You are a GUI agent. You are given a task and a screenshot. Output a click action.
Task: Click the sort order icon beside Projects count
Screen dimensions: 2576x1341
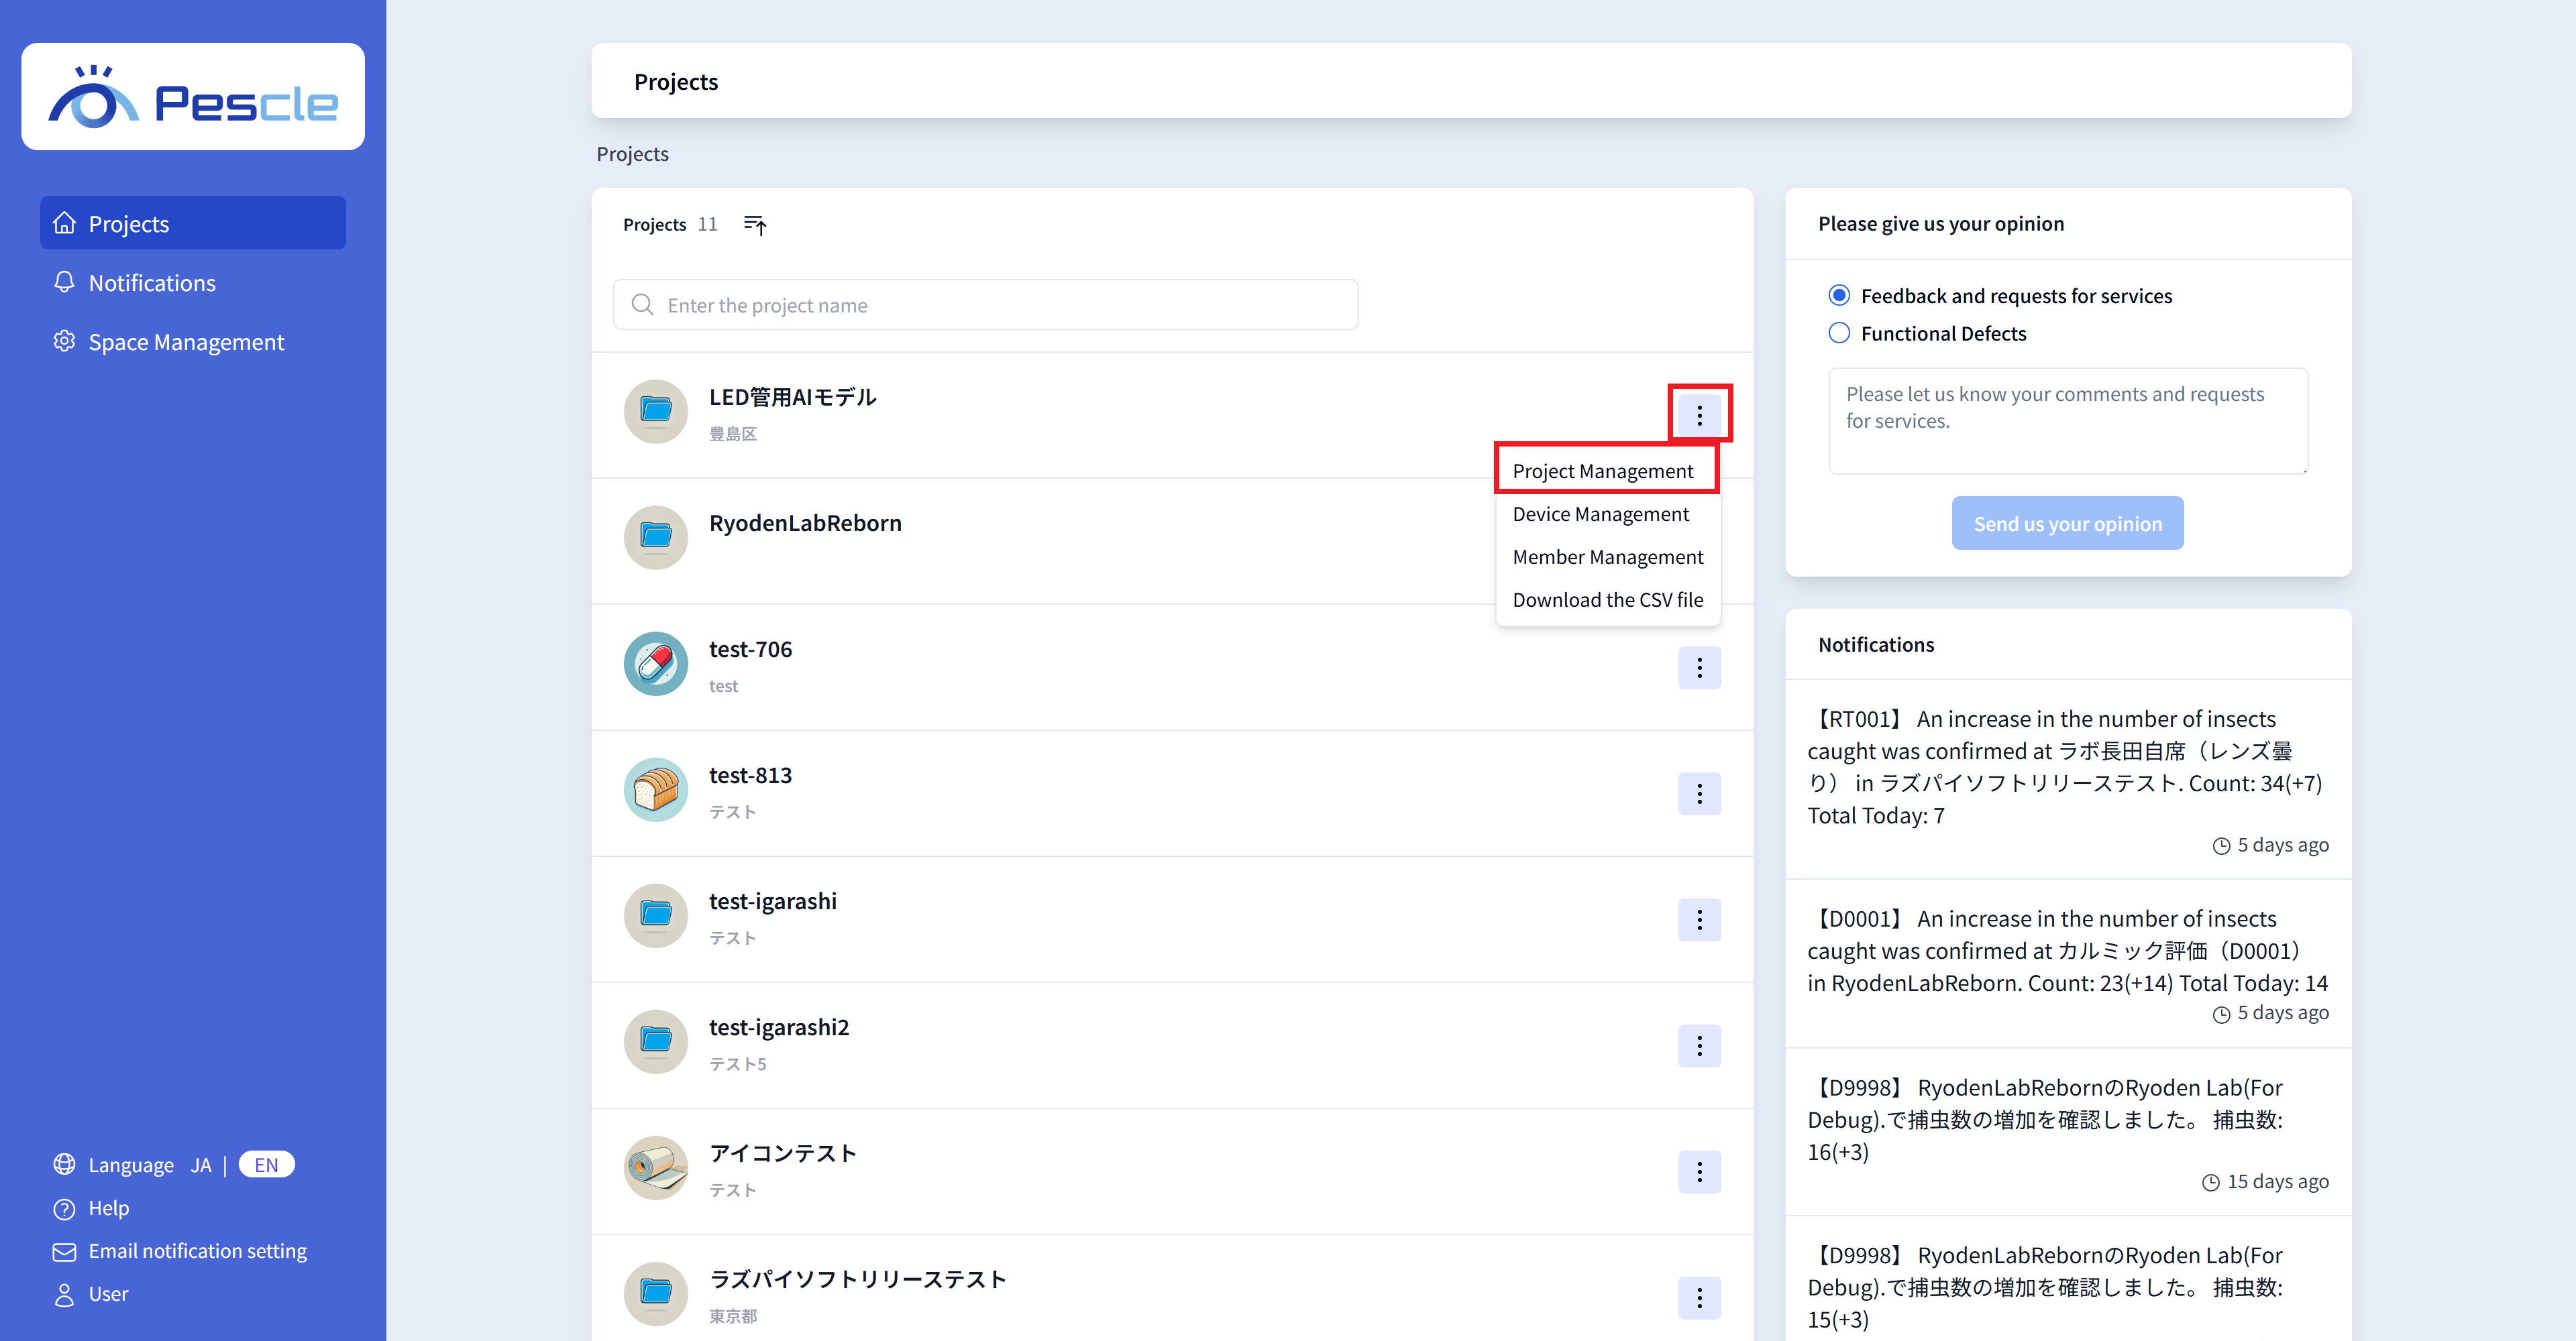[755, 225]
